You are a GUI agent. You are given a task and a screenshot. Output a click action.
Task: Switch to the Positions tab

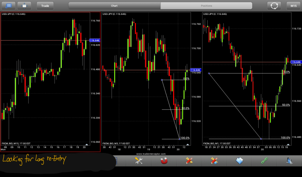[206, 6]
